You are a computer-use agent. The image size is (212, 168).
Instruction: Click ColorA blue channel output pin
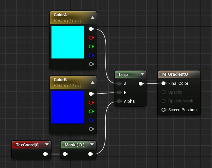coord(91,55)
